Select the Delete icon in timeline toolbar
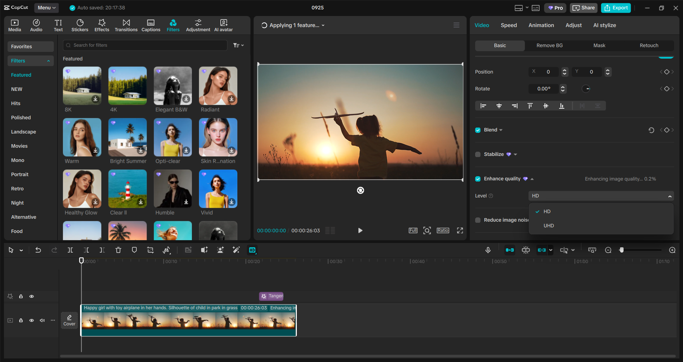 pos(118,250)
